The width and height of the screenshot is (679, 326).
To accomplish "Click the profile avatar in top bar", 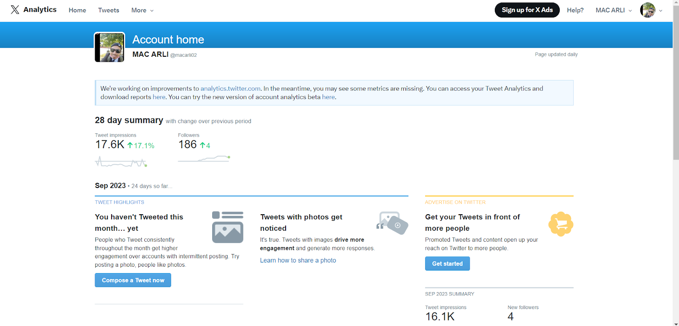I will 648,10.
